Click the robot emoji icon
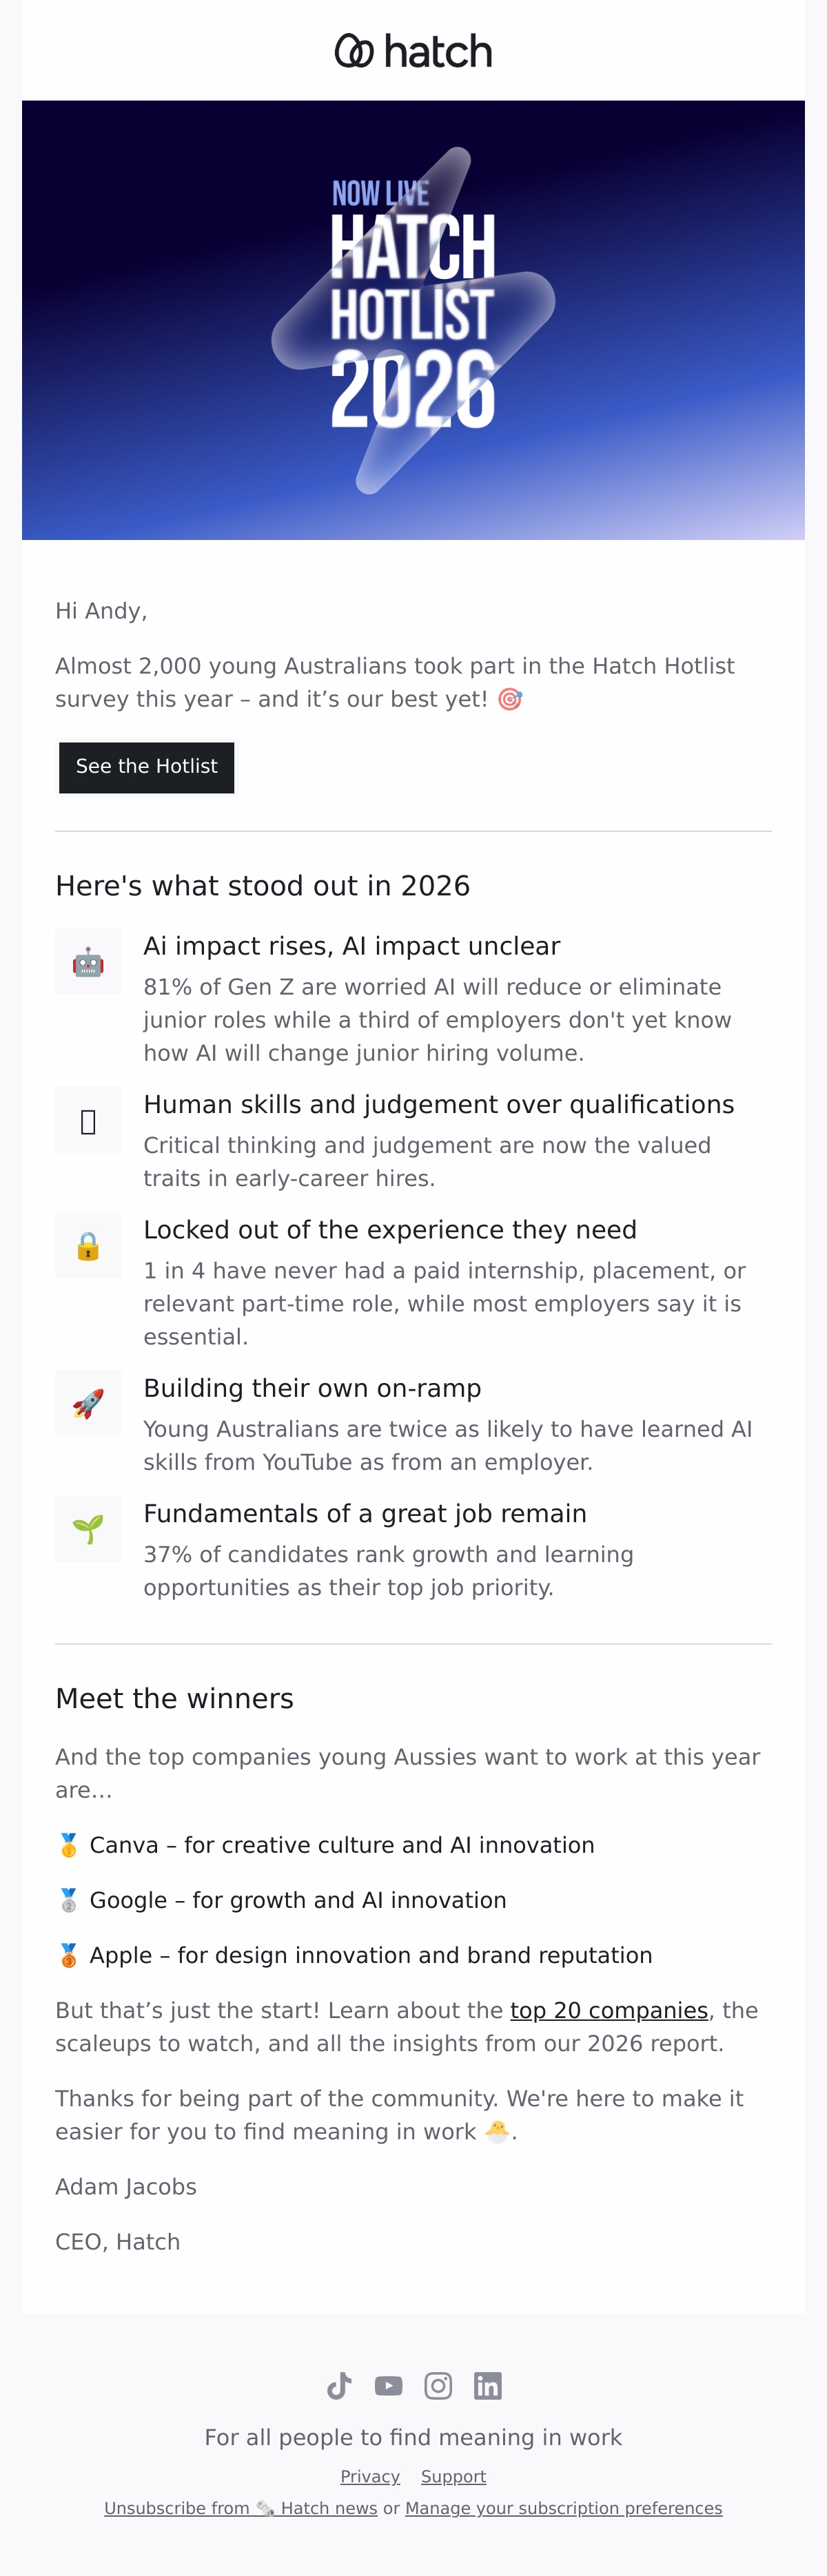827x2576 pixels. pos(88,962)
